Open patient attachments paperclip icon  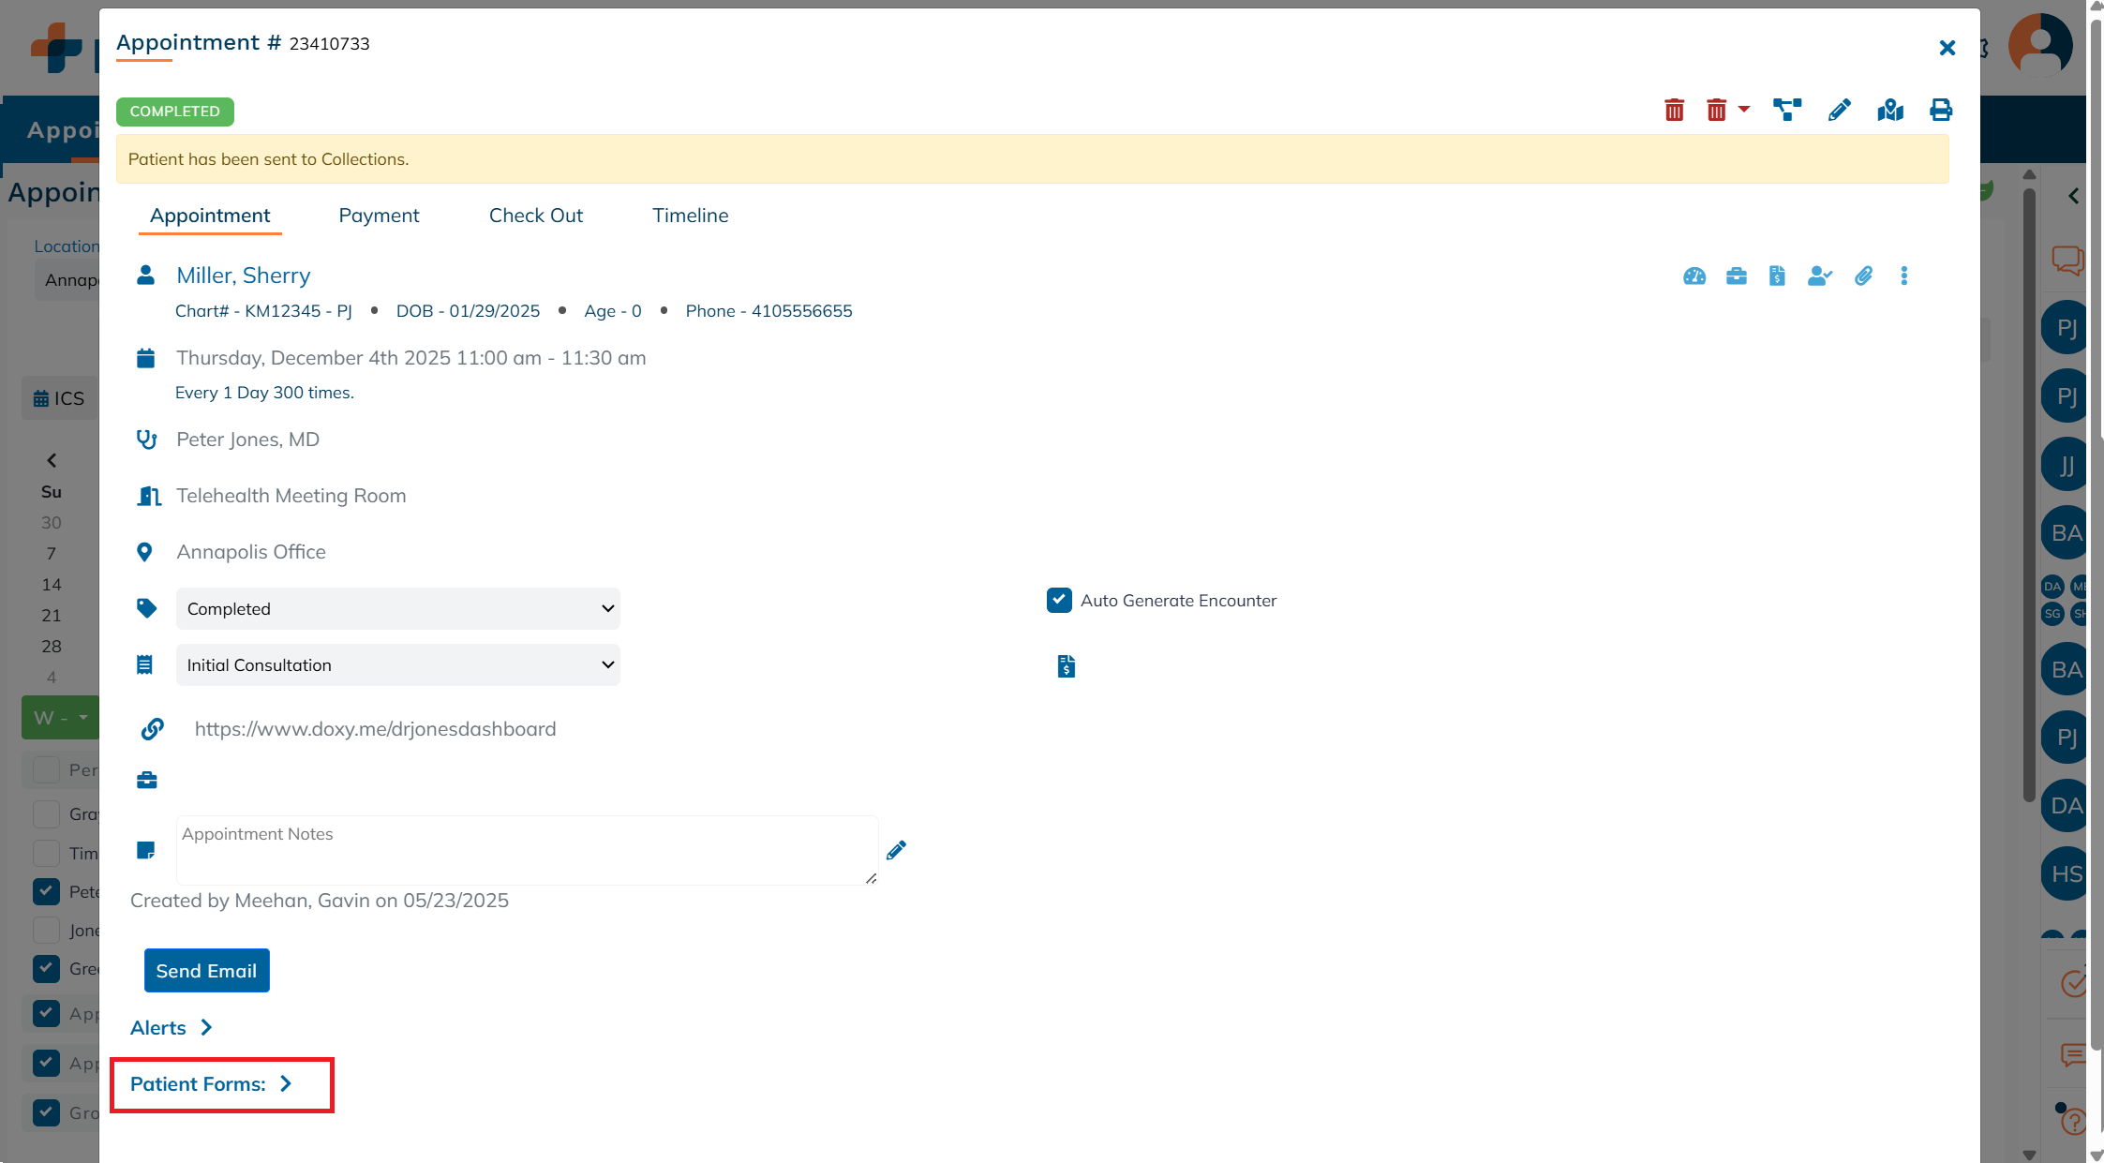pyautogui.click(x=1863, y=276)
